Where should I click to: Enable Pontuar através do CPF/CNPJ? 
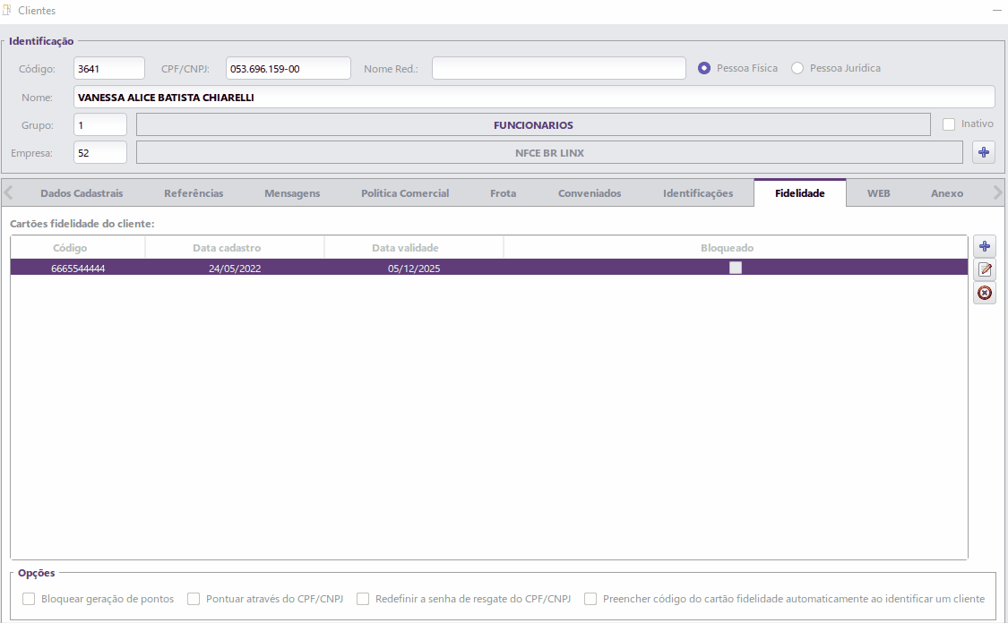[x=194, y=599]
